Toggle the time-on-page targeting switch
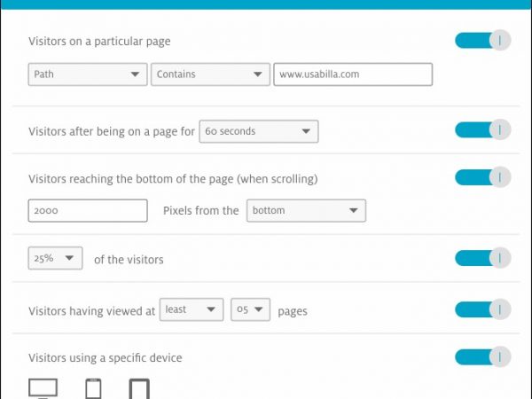 click(x=482, y=130)
